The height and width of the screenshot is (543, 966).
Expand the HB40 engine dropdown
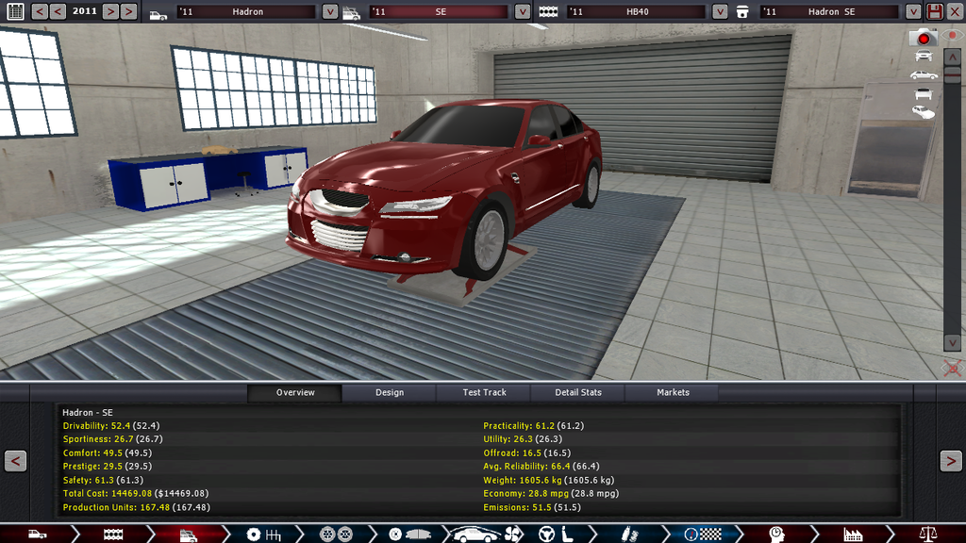pos(721,12)
